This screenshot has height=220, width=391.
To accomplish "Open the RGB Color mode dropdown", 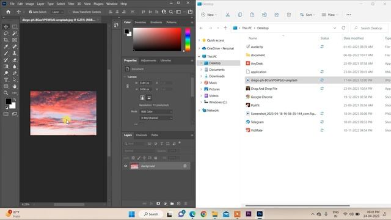I will point(156,111).
